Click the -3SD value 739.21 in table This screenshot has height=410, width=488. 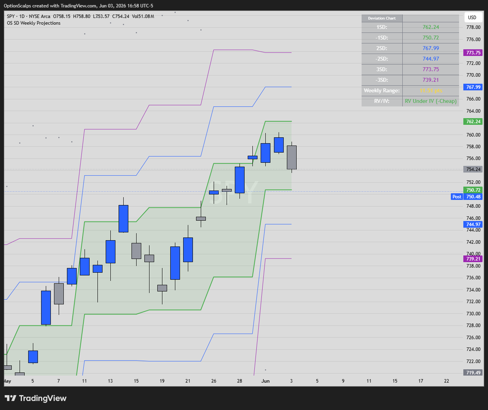[x=431, y=80]
